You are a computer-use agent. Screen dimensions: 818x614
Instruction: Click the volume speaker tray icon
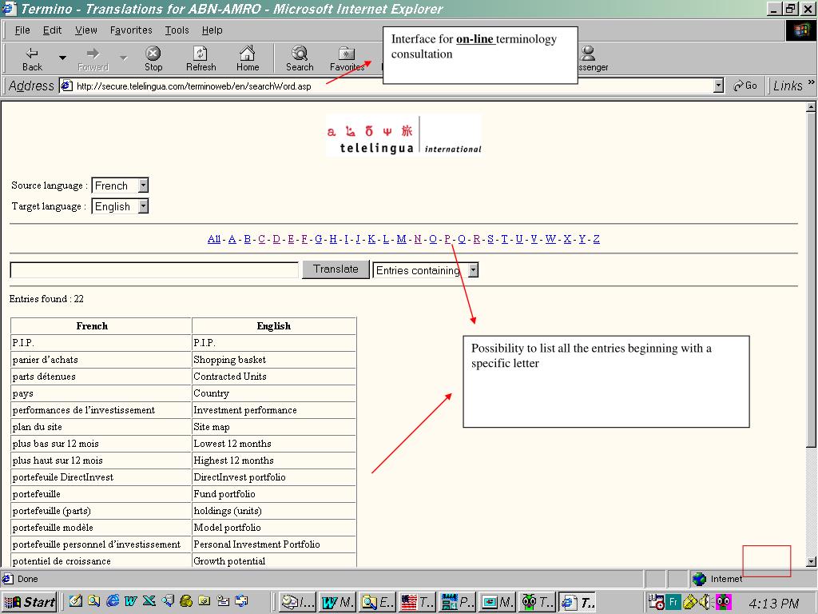click(706, 602)
